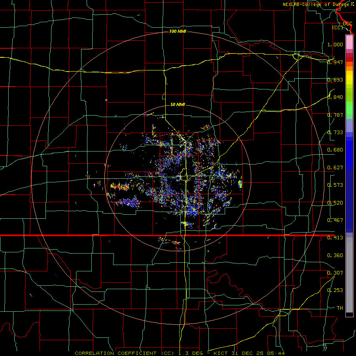Click the 0.893 legend value
Image resolution: width=356 pixels, height=356 pixels.
335,80
